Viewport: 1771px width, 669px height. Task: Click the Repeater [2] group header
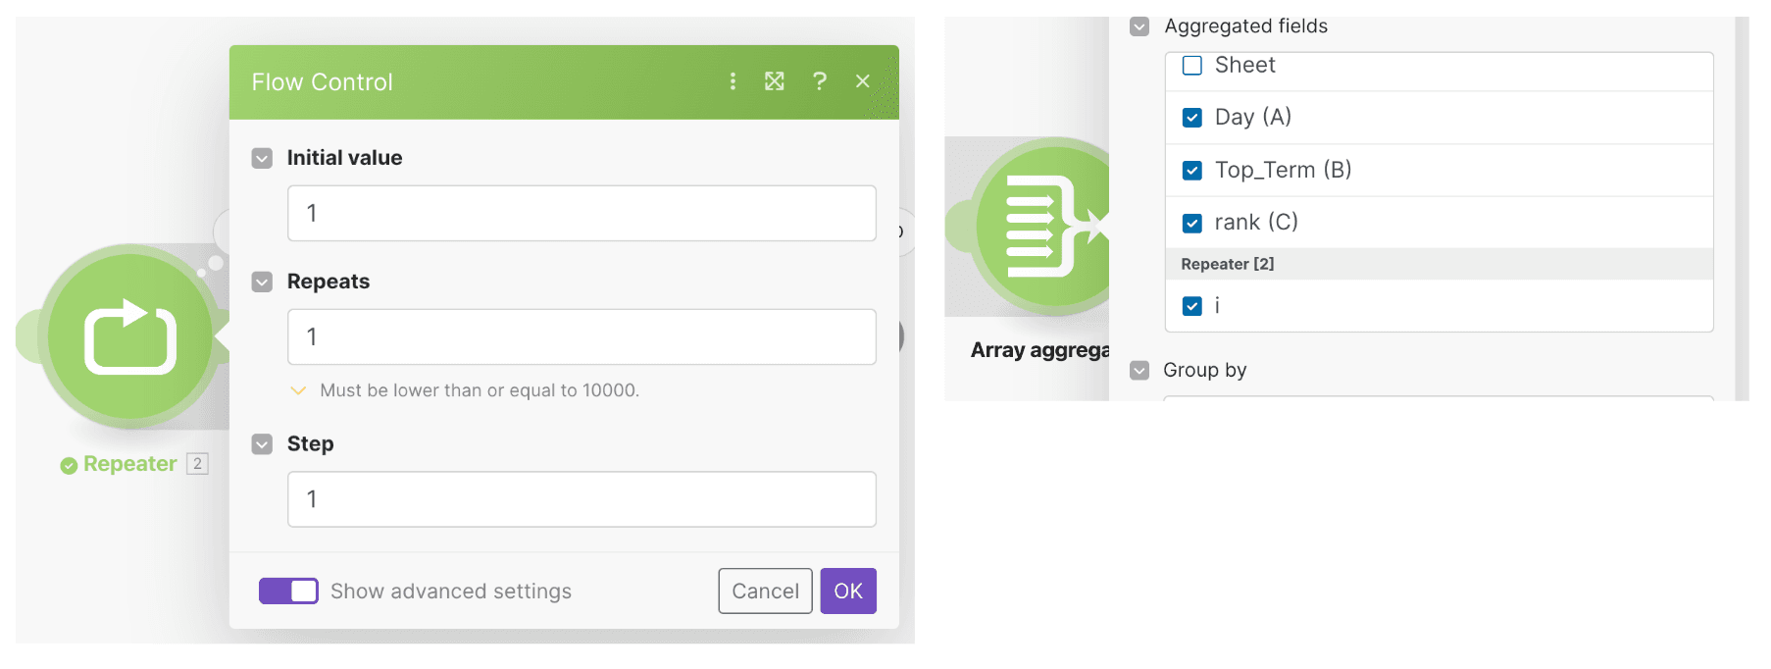point(1439,264)
